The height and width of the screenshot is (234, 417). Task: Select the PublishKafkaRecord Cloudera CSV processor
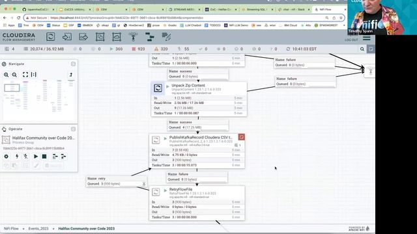(x=197, y=151)
